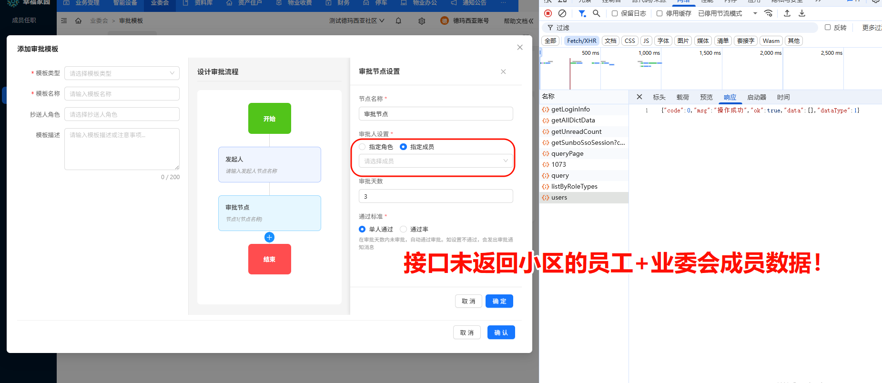The image size is (882, 383).
Task: Click the DevTools record stop icon
Action: point(548,13)
